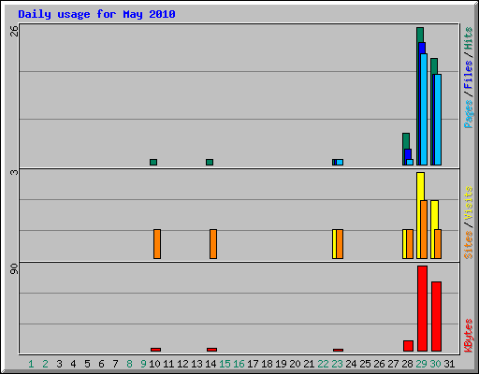This screenshot has width=479, height=374.
Task: Select day 23 on the x-axis
Action: [337, 364]
